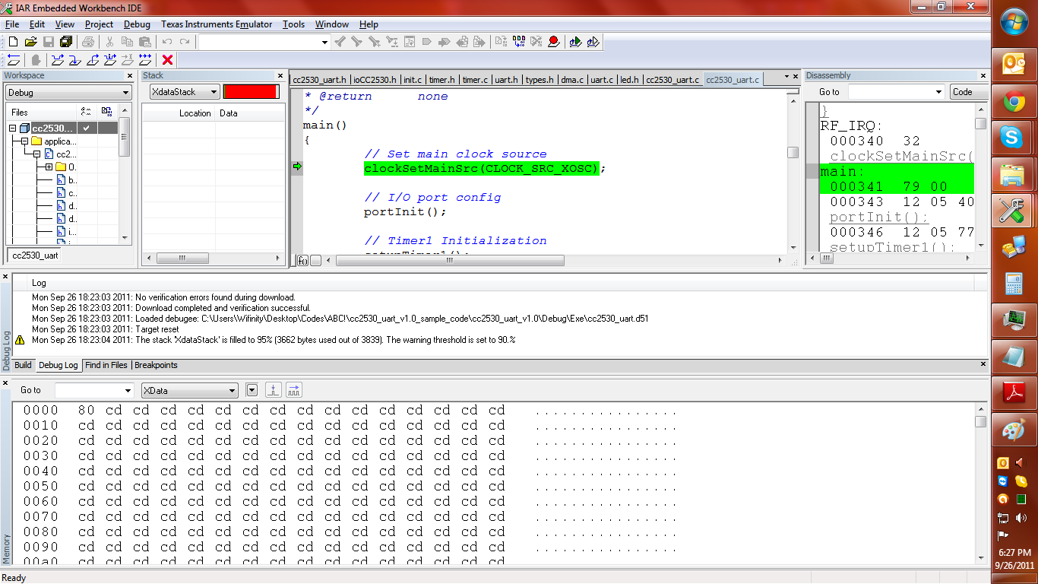The height and width of the screenshot is (584, 1038).
Task: Open the memory window context menu arrow
Action: [252, 391]
